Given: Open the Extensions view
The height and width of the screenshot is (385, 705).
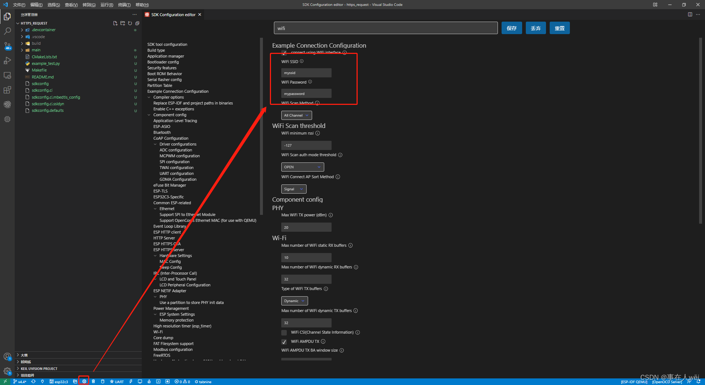Looking at the screenshot, I should click(x=7, y=90).
